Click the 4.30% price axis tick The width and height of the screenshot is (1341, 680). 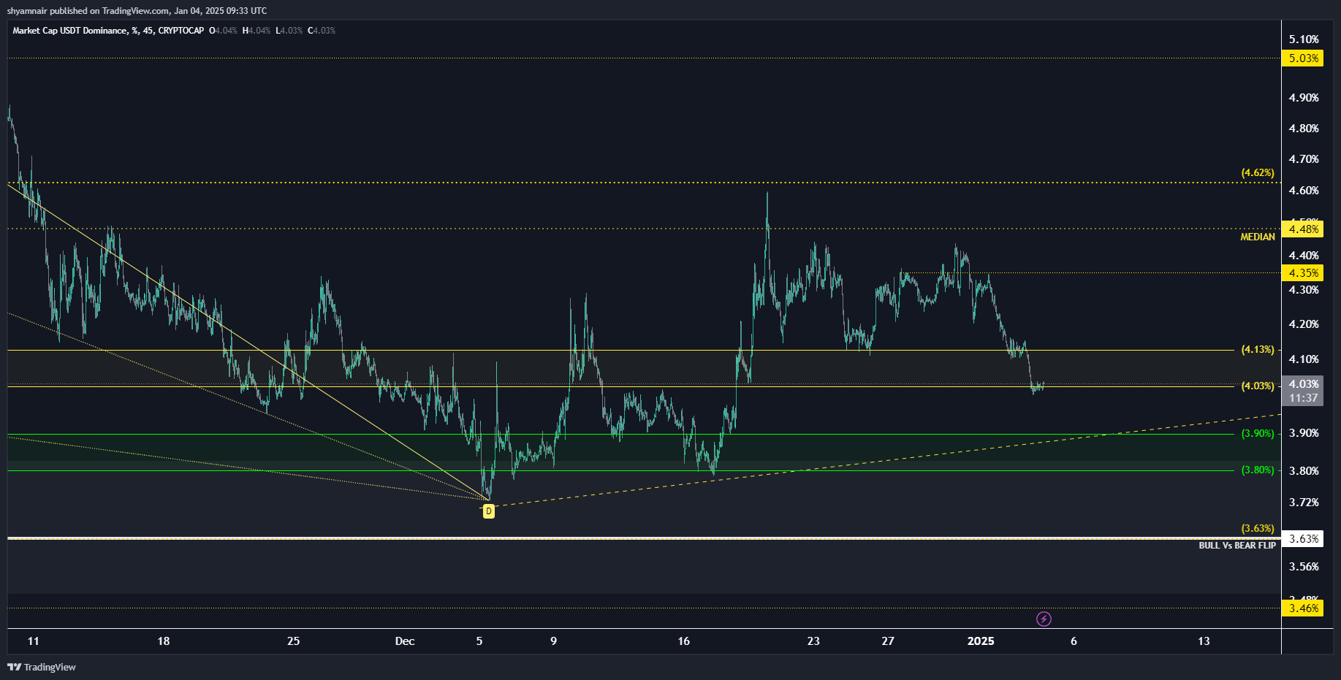[x=1304, y=290]
